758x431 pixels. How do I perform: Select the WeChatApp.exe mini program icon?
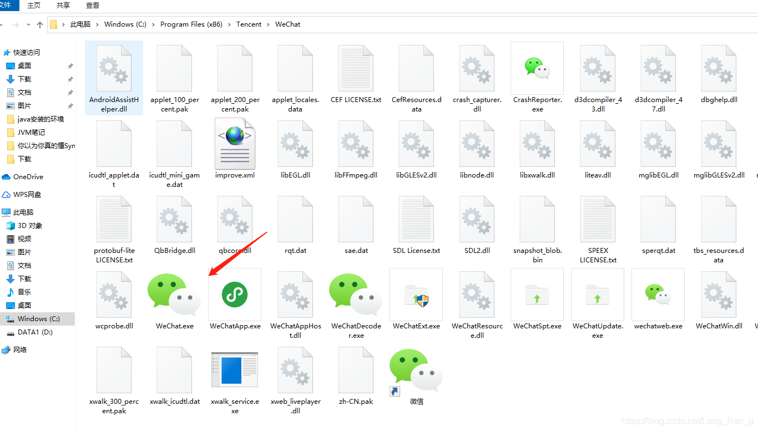[x=235, y=295]
